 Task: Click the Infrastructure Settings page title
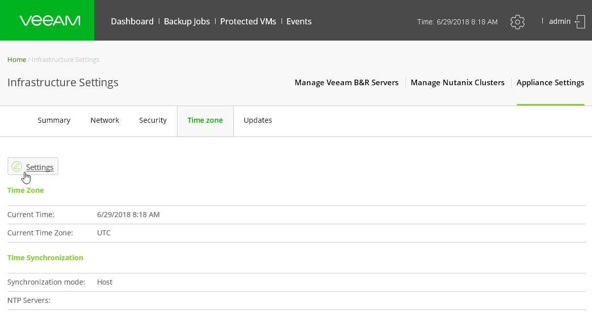[63, 83]
